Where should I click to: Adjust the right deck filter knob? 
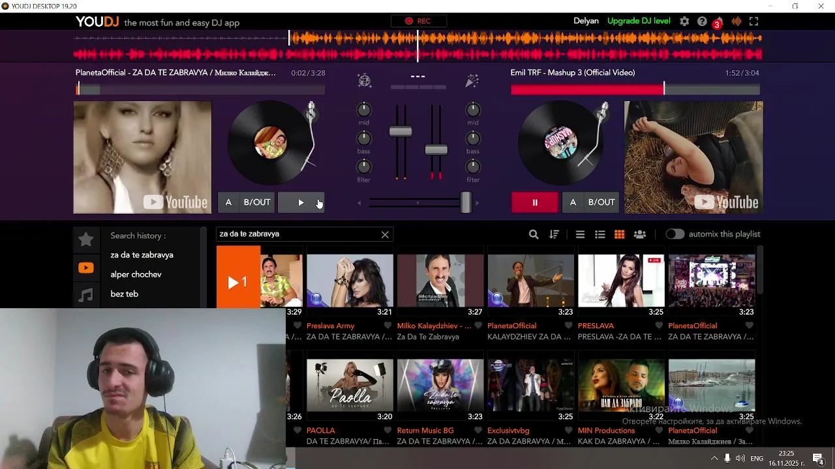473,167
